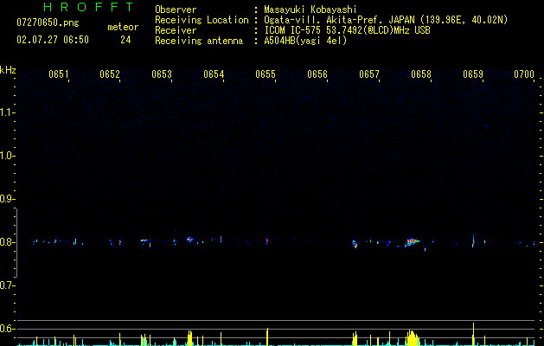Select the Ogata-vill. Akita-Pref. JAPAN location text
The image size is (544, 346).
pos(386,20)
